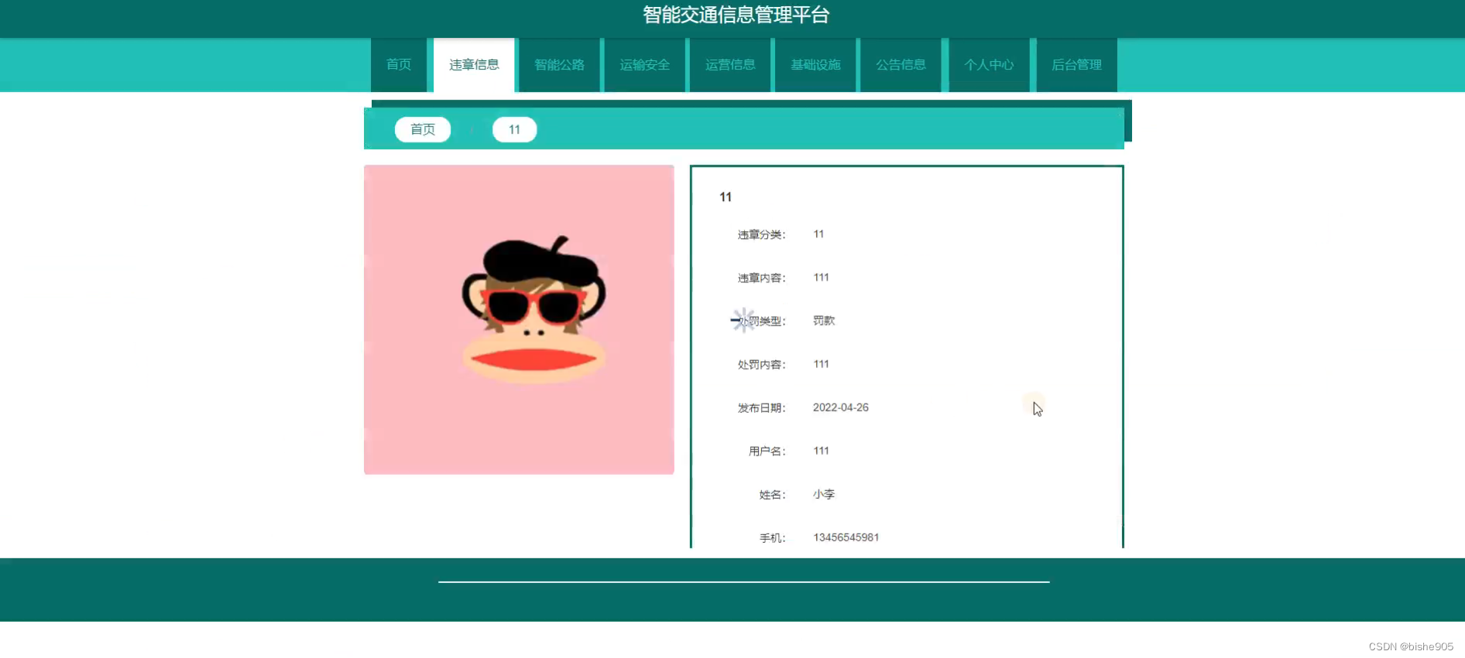
Task: Click the 违章分类 label
Action: click(x=761, y=234)
